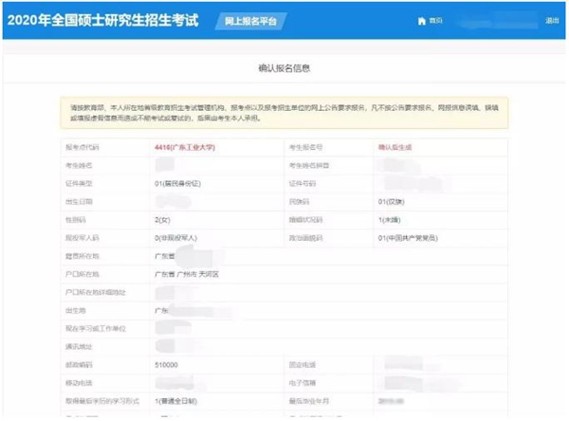This screenshot has height=421, width=569.
Task: Select the 1(未婚) marital status value
Action: 390,220
